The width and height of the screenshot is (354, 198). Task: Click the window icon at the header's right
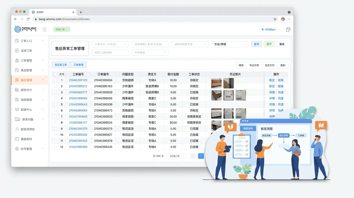pos(288,29)
